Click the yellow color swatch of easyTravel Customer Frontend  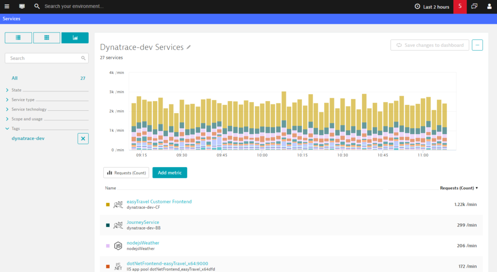click(x=108, y=205)
